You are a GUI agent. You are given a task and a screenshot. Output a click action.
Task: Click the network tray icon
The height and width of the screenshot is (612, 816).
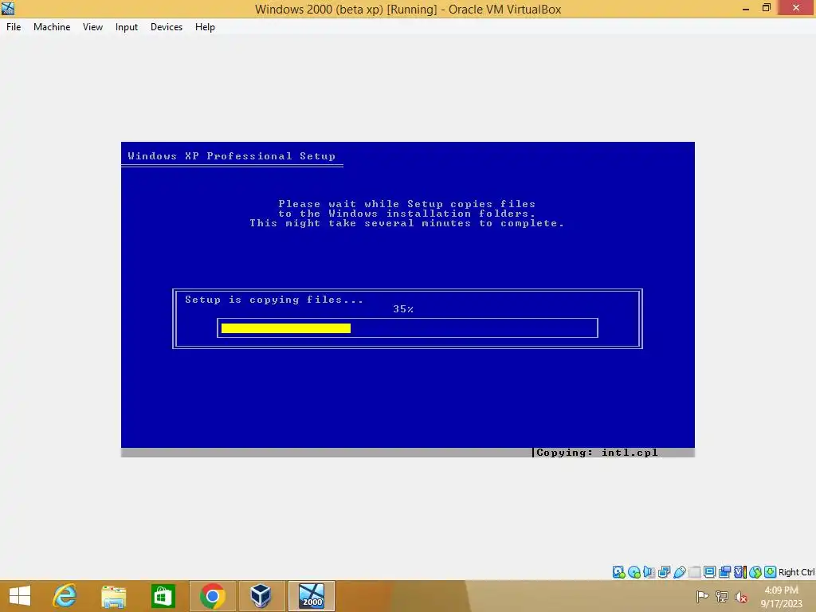coord(722,596)
